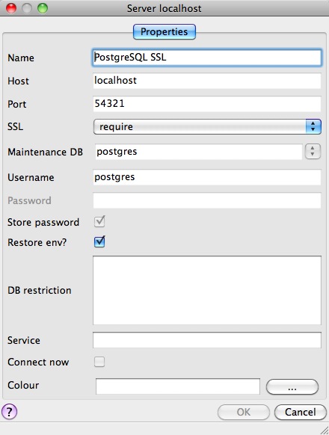Focus the Host field showing localhost

click(207, 81)
